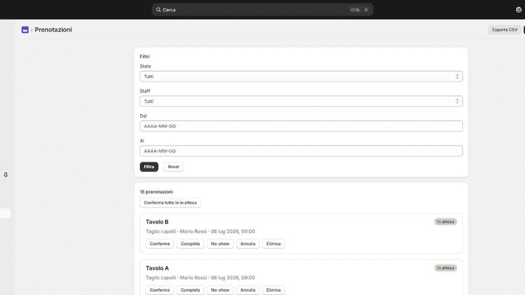Confirm the Tavolo B booking
The height and width of the screenshot is (295, 525).
[x=160, y=244]
